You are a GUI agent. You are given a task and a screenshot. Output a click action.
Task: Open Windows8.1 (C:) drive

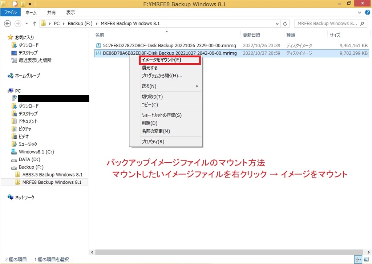(x=36, y=152)
